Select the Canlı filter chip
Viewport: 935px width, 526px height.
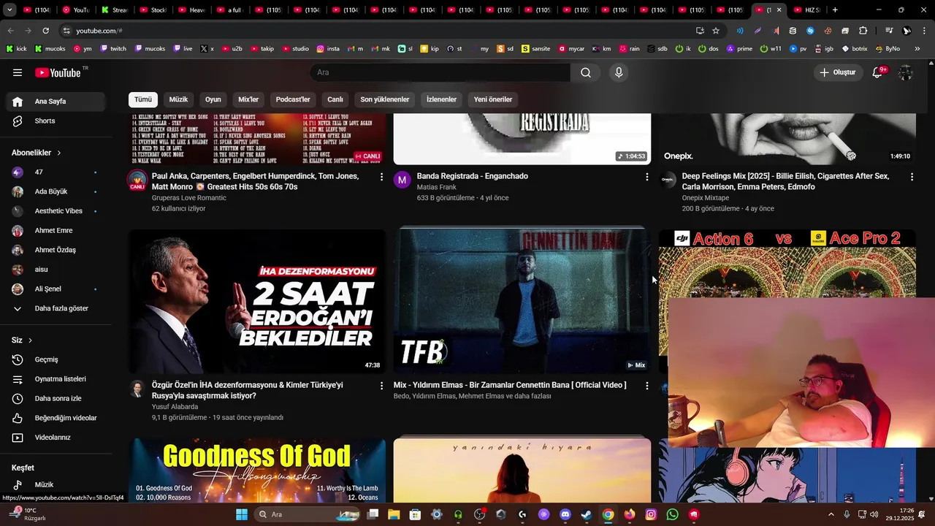[x=335, y=99]
